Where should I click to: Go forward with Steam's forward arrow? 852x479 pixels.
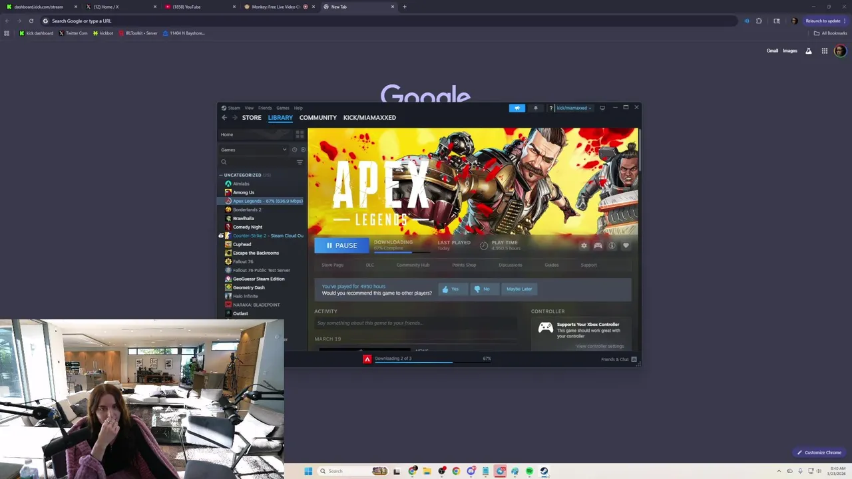234,118
